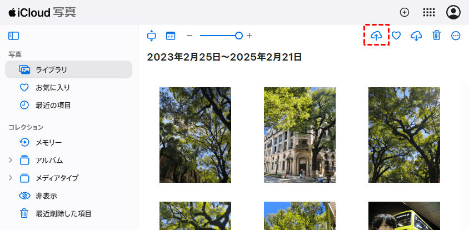
Task: Open the ライブラリ view
Action: coord(68,69)
